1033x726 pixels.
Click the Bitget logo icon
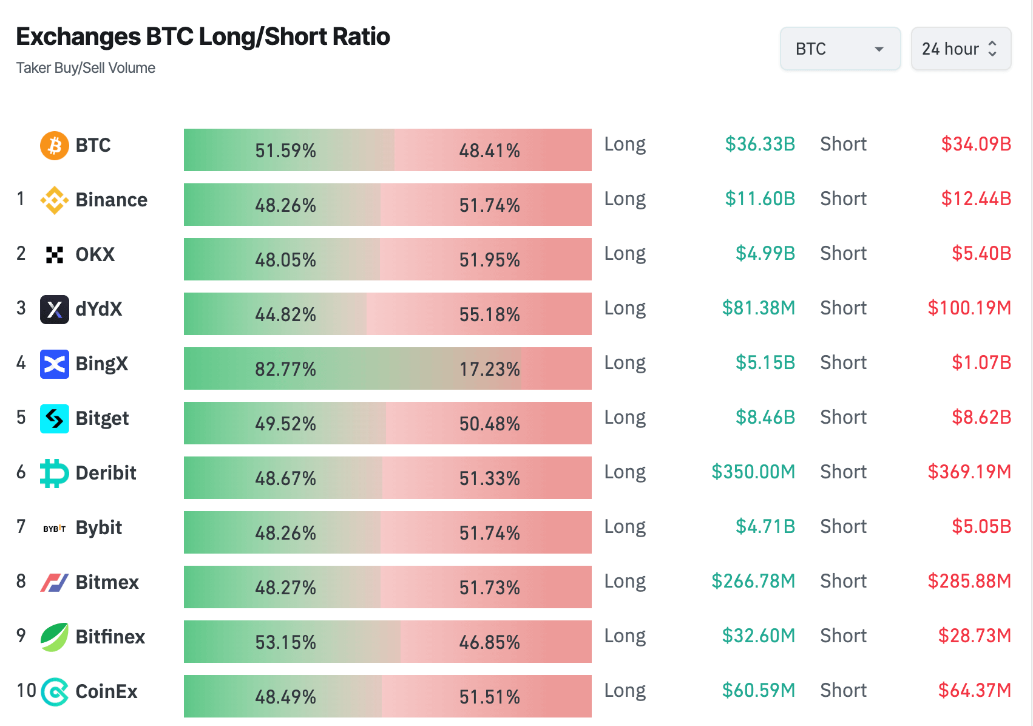point(55,419)
